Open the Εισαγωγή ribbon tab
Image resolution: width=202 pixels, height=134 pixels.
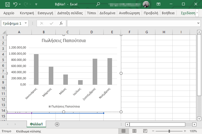(x=45, y=13)
